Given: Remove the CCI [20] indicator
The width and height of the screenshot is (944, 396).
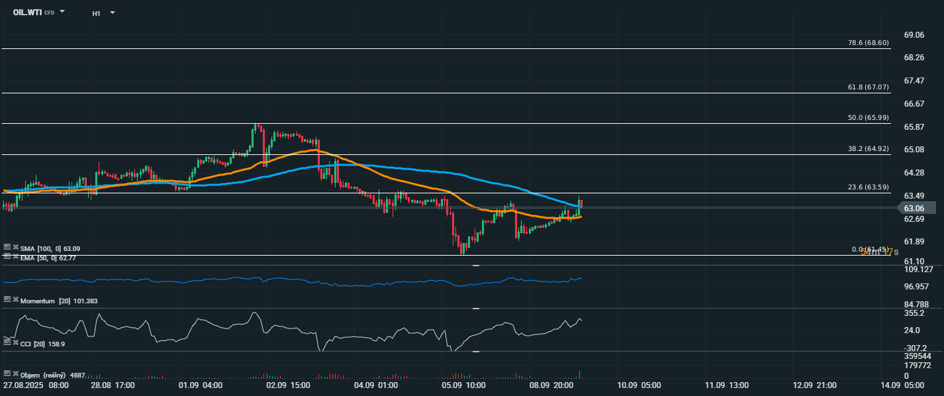Looking at the screenshot, I should tap(15, 342).
